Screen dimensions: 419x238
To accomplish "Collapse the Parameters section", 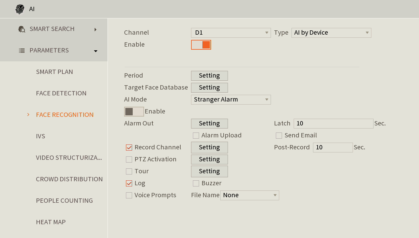I will click(95, 51).
